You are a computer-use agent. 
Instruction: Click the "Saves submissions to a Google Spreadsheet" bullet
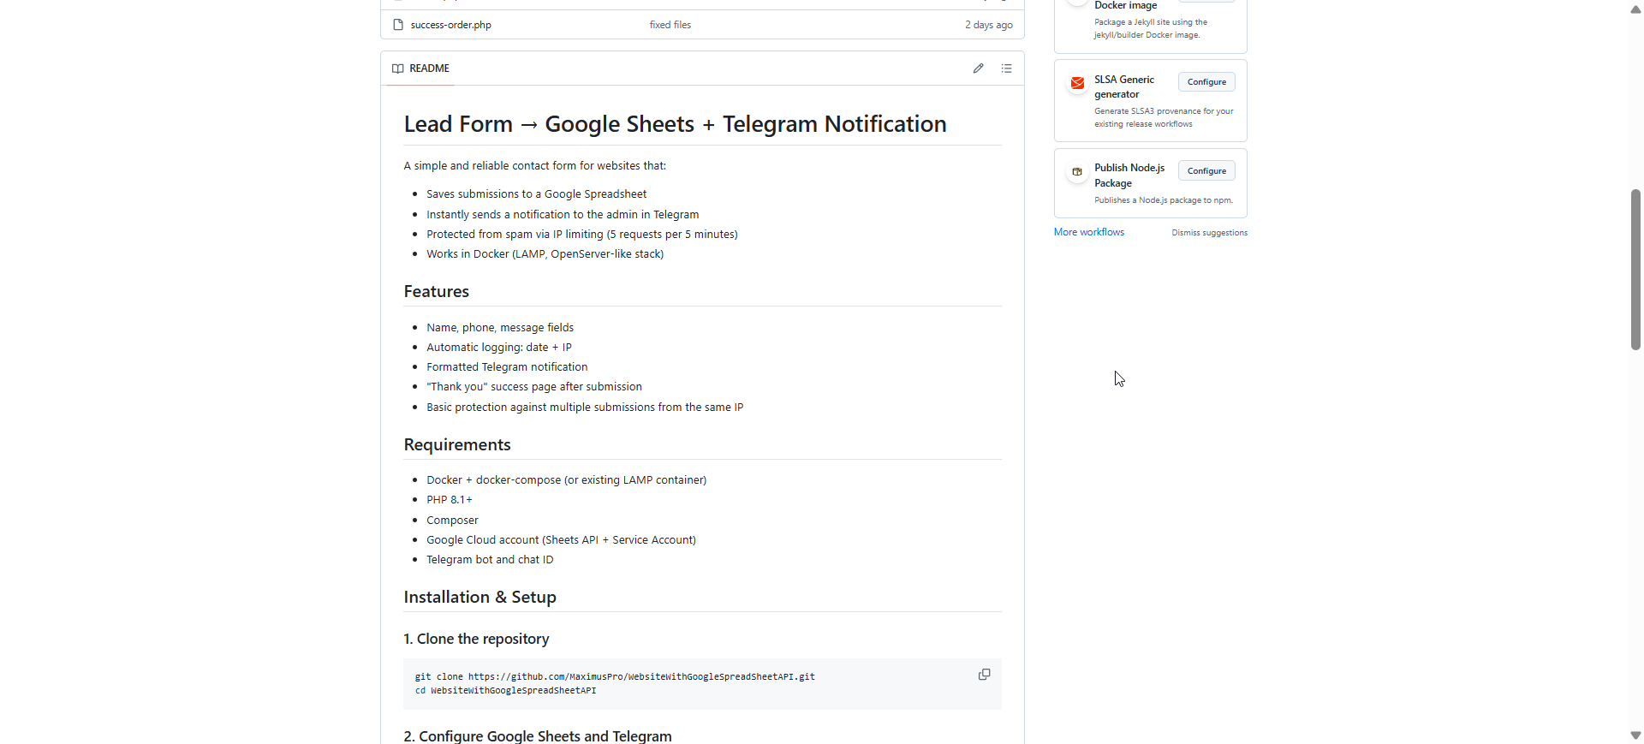pos(536,194)
